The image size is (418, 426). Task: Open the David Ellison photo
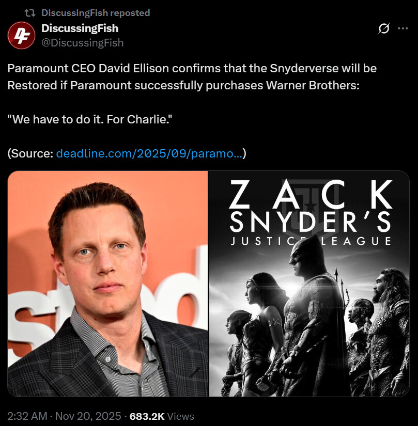click(x=107, y=283)
